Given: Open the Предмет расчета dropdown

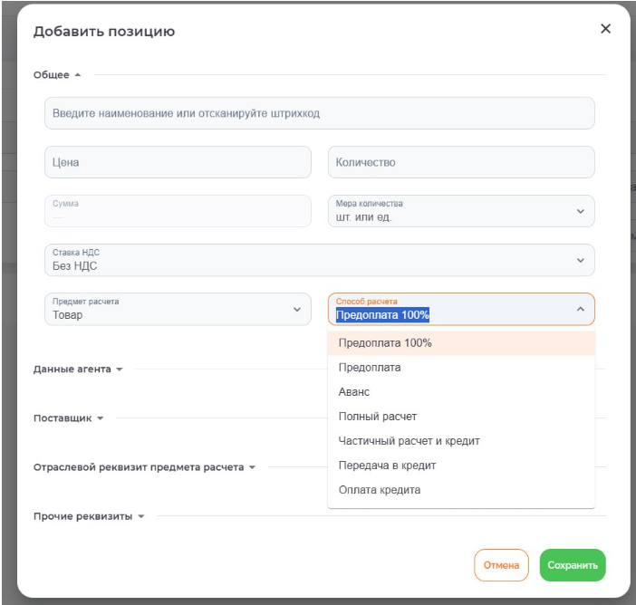Looking at the screenshot, I should tap(178, 309).
